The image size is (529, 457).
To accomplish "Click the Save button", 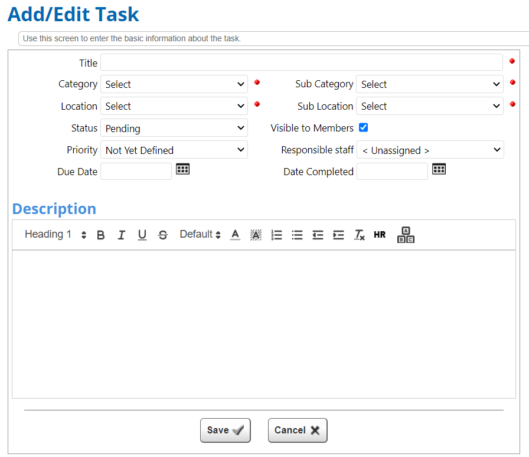I will [x=225, y=430].
